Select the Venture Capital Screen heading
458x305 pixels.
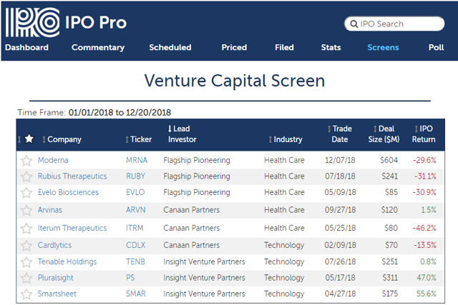pos(235,81)
